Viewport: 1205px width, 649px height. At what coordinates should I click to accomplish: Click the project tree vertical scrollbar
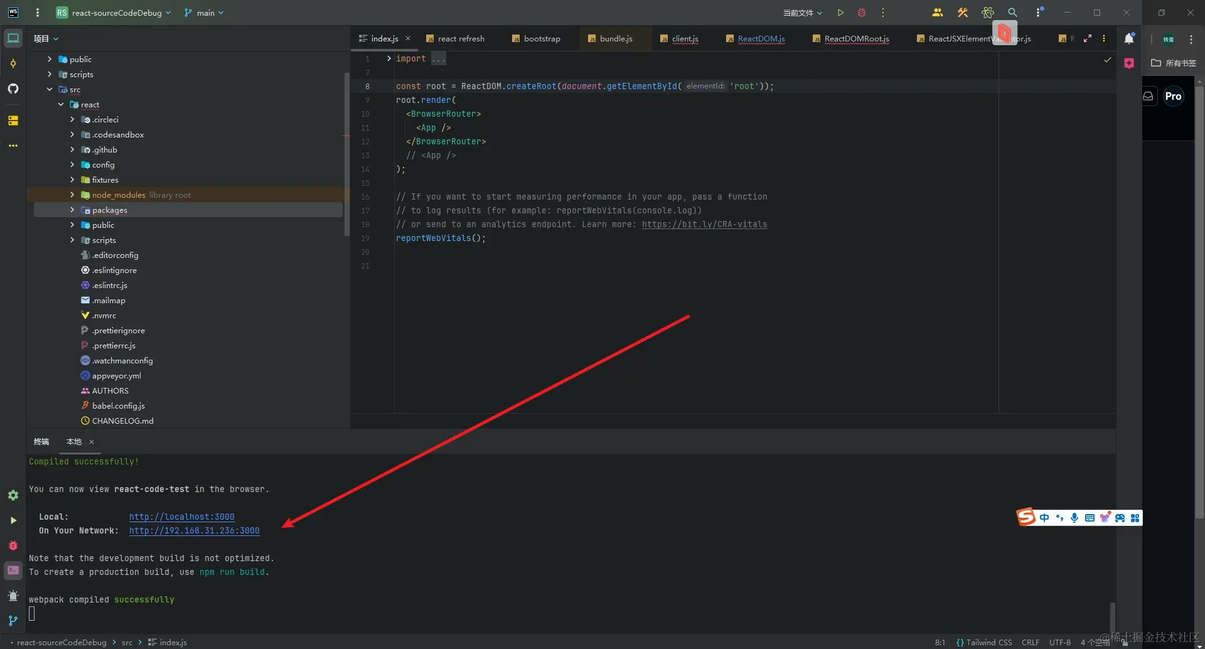tap(346, 154)
